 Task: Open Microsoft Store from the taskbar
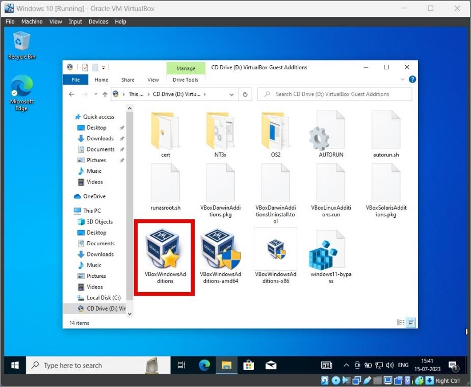(248, 365)
